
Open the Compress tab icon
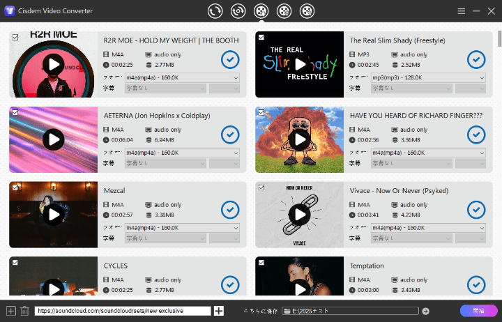click(284, 11)
